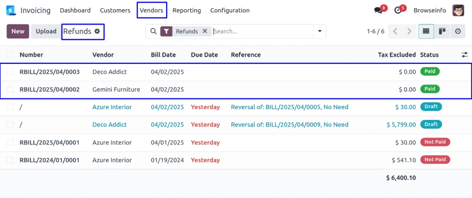Image resolution: width=472 pixels, height=198 pixels.
Task: Open the Refunds gear settings icon
Action: pos(97,31)
